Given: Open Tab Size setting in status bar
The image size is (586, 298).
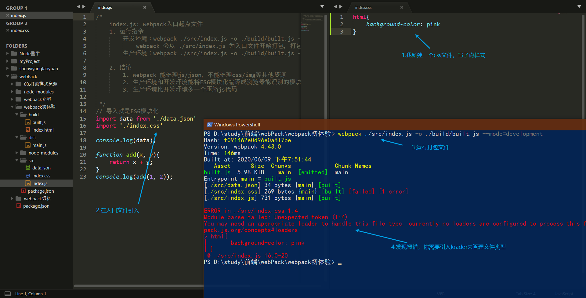Looking at the screenshot, I should 526,294.
